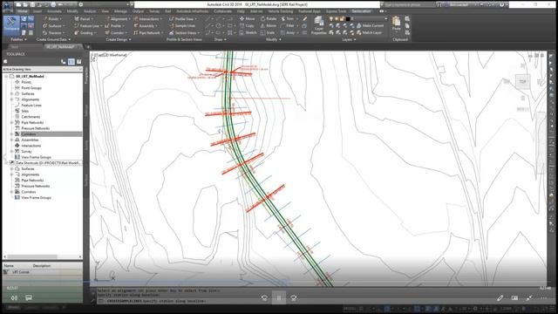Open the Toolspace palette button

pyautogui.click(x=11, y=24)
